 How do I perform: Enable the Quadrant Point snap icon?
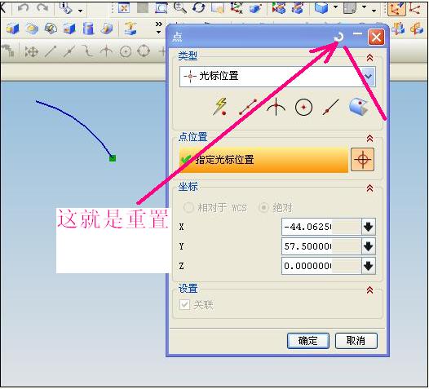pos(144,51)
